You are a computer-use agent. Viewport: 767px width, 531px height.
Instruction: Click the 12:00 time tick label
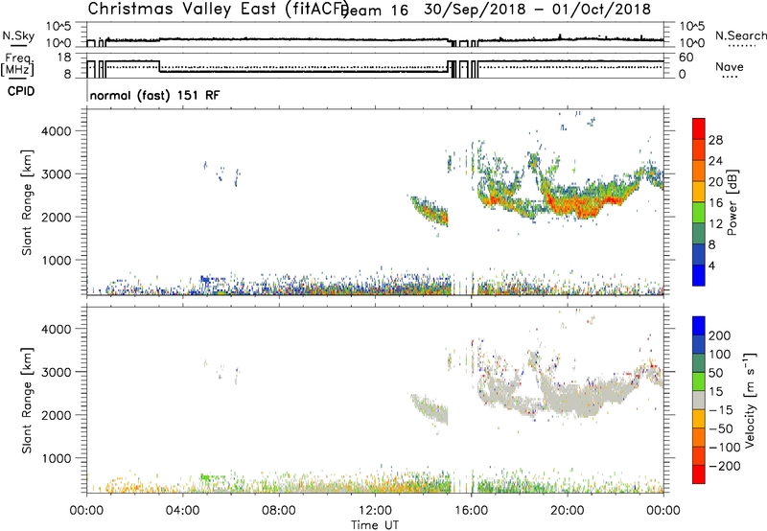point(375,511)
